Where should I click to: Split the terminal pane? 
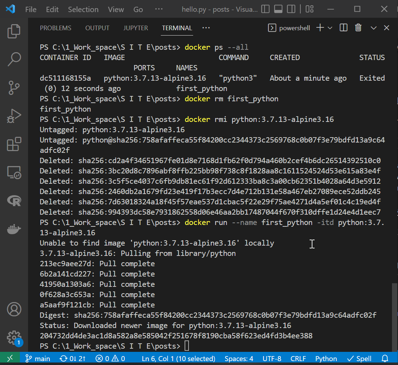tap(343, 27)
